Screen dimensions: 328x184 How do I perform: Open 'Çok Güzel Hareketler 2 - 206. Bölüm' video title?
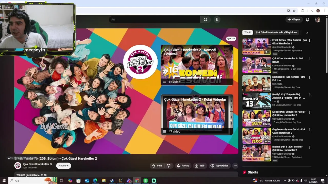[x=288, y=60]
